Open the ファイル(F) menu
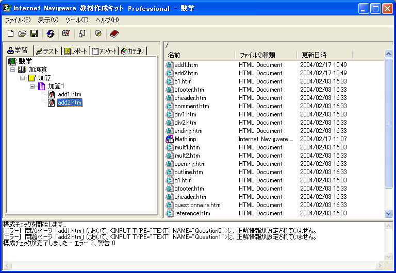This screenshot has height=273, width=396. pyautogui.click(x=18, y=20)
